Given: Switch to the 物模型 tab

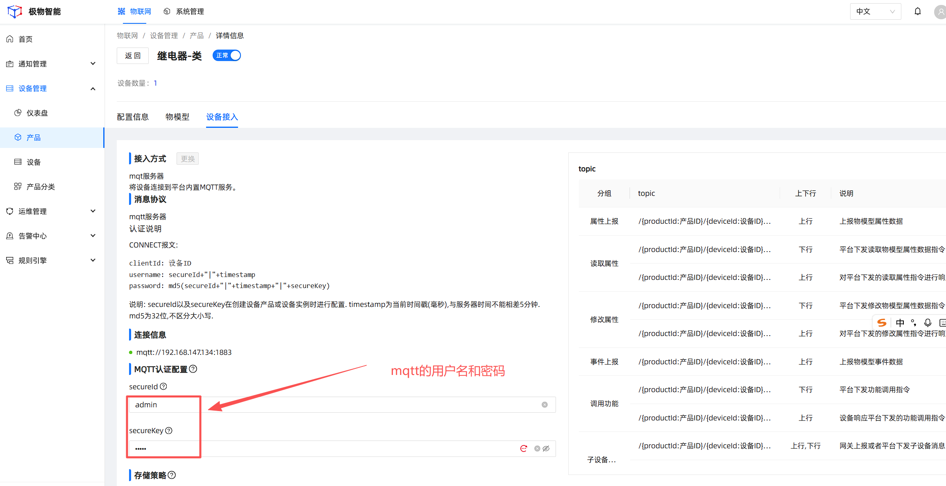Looking at the screenshot, I should pos(177,117).
